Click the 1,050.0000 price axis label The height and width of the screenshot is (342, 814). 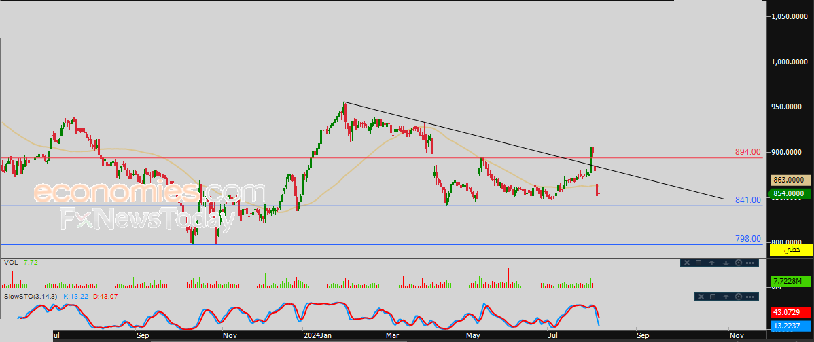point(791,16)
